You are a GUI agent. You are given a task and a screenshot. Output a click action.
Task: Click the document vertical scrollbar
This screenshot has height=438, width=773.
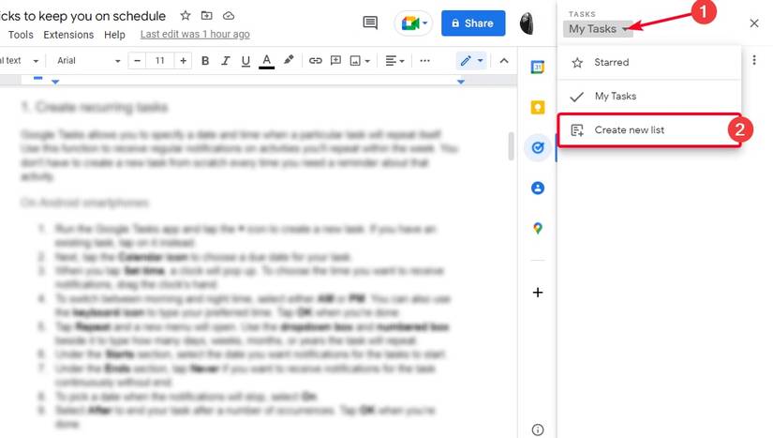coord(511,146)
